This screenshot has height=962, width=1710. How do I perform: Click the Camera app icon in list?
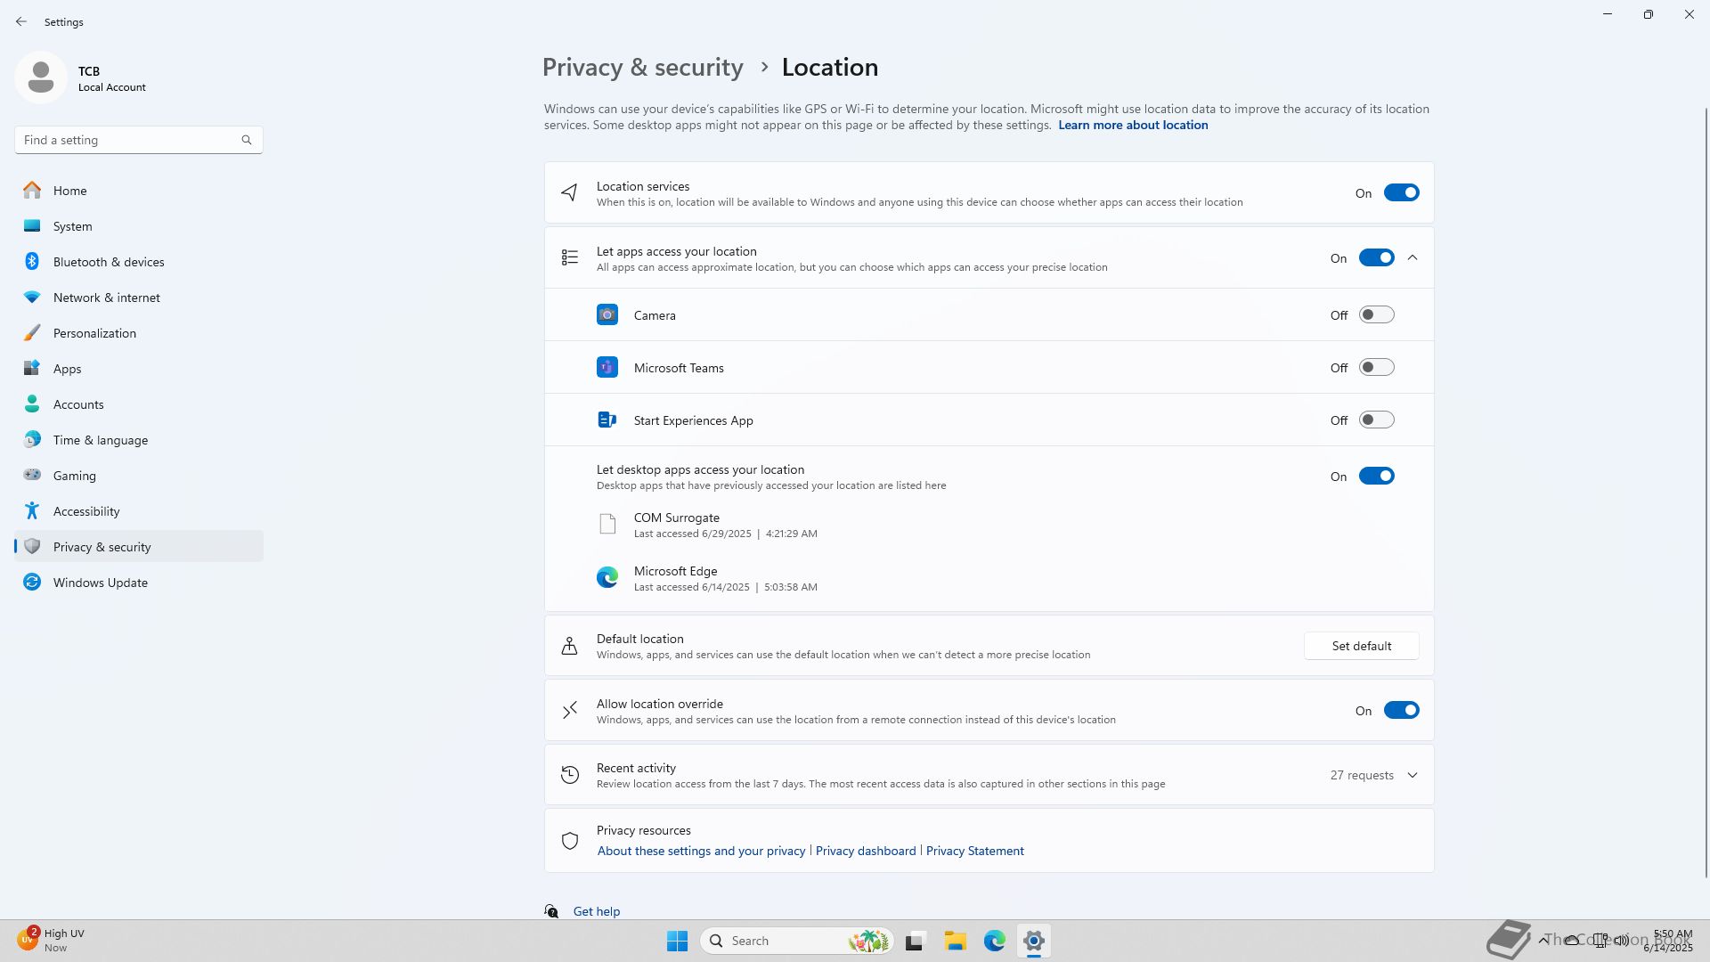[x=607, y=315]
